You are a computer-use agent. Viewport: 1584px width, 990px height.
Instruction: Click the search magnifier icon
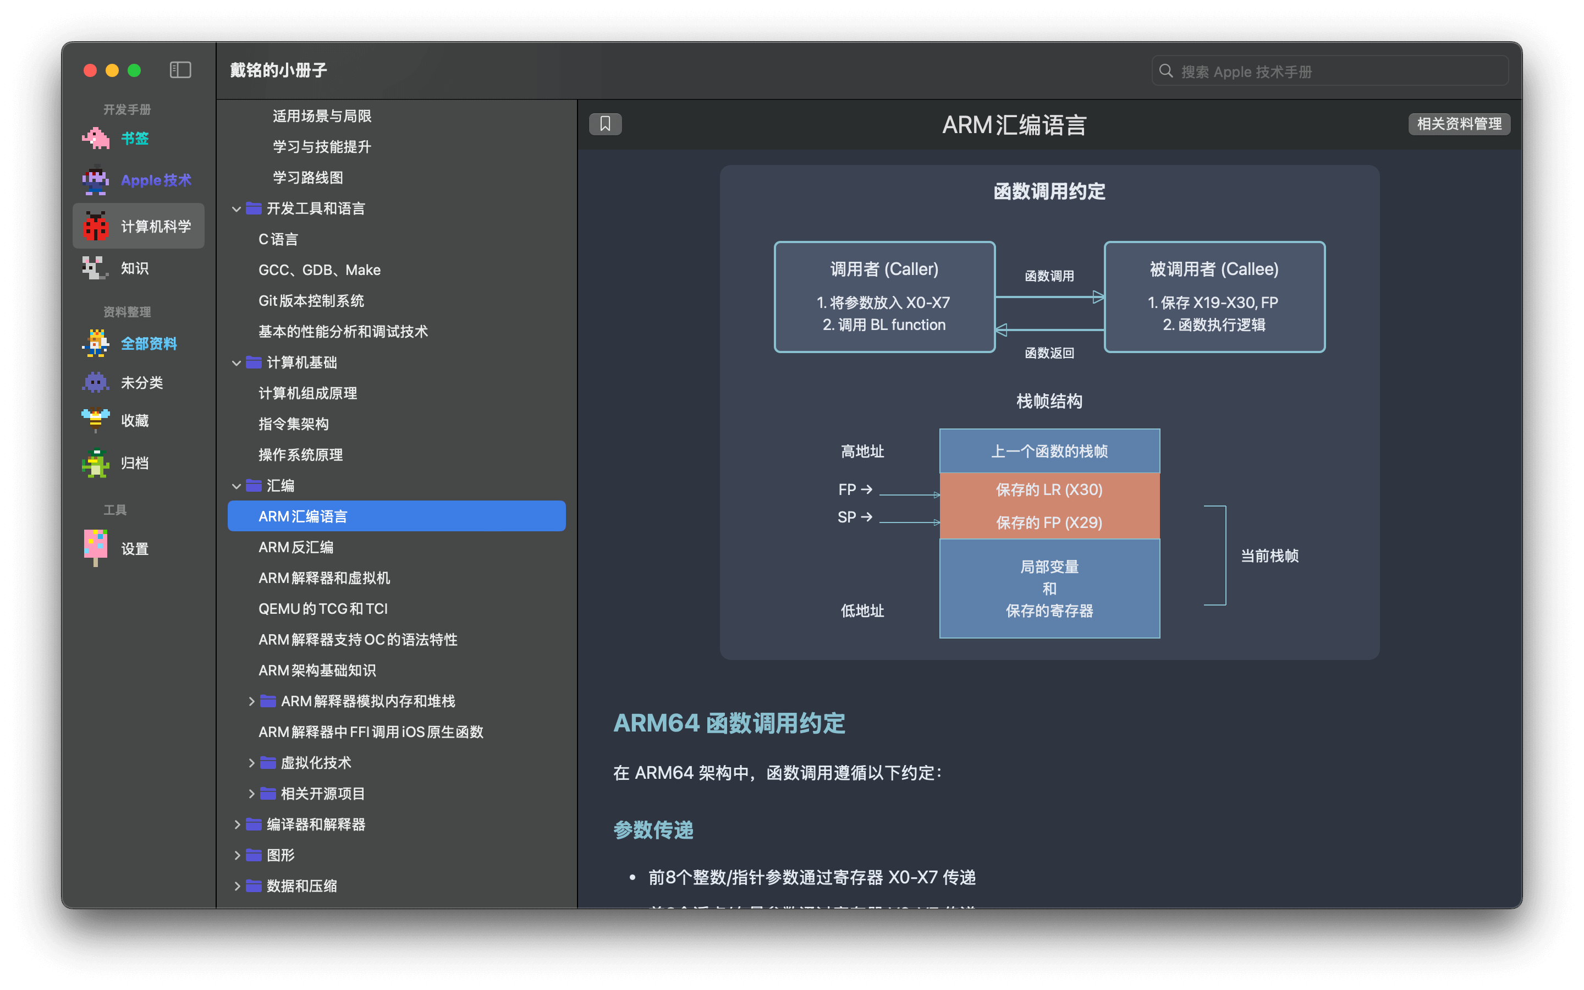pyautogui.click(x=1166, y=71)
